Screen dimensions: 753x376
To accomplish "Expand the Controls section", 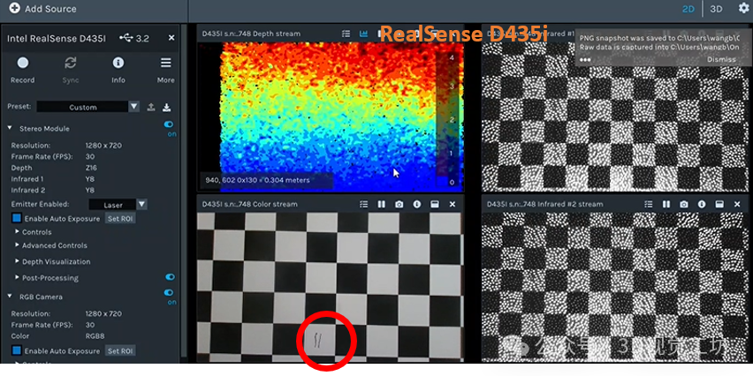I will [18, 231].
